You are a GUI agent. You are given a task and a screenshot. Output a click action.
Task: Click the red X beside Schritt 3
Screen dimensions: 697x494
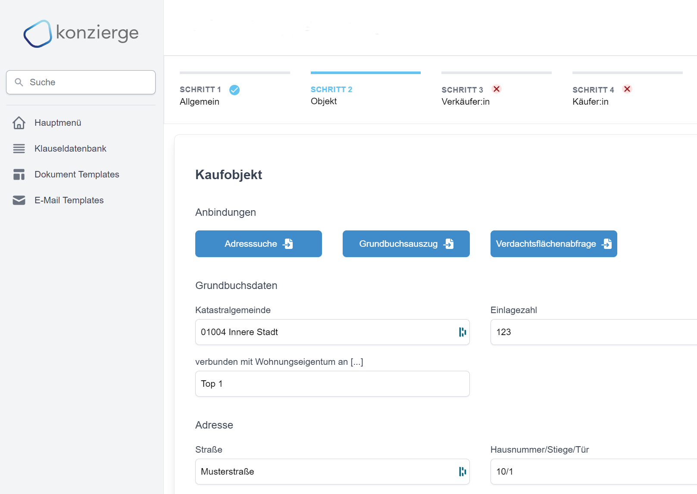[x=497, y=89]
